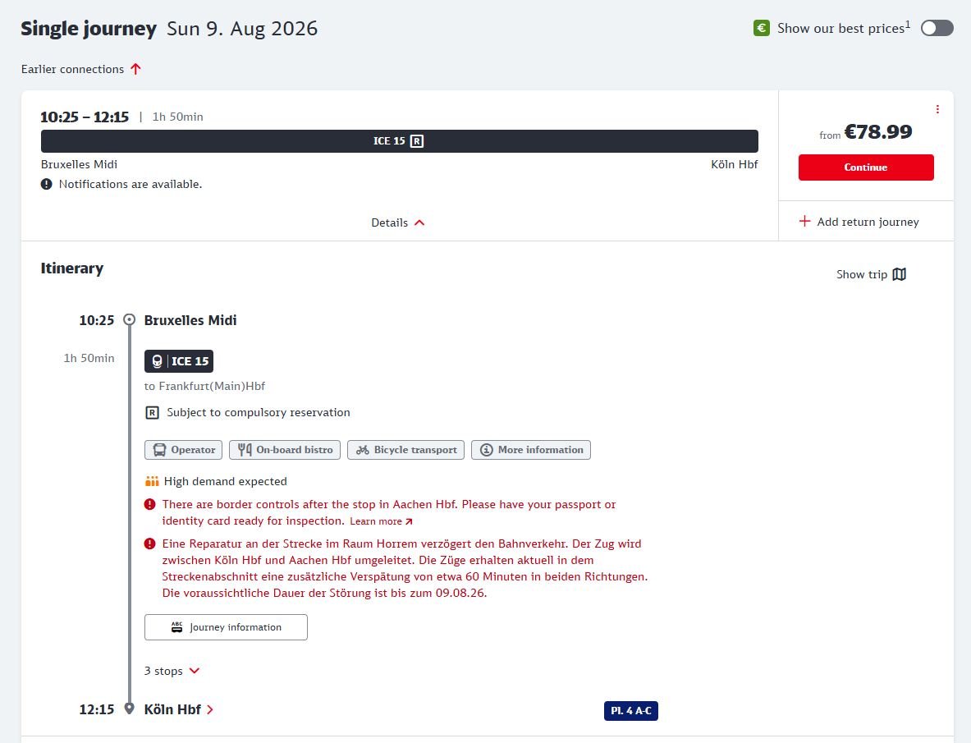Select the Bicycle transport tag
Screen dimensions: 971x743
[405, 450]
